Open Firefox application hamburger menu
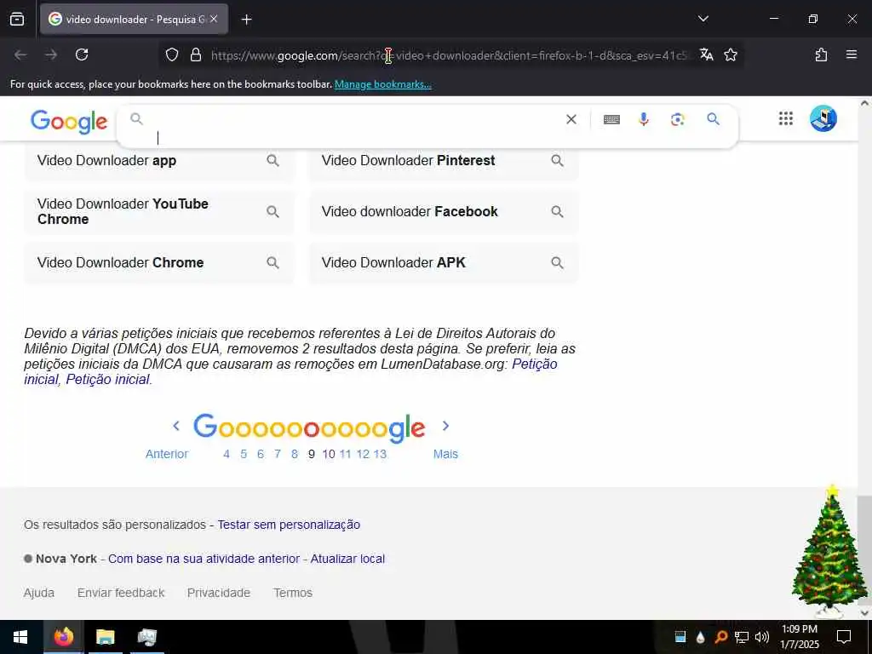872x654 pixels. tap(851, 54)
